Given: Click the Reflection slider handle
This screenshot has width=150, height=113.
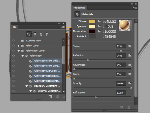Looking at the screenshot, I should (x=88, y=60).
